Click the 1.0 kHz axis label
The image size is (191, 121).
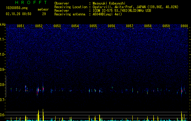[3, 54]
